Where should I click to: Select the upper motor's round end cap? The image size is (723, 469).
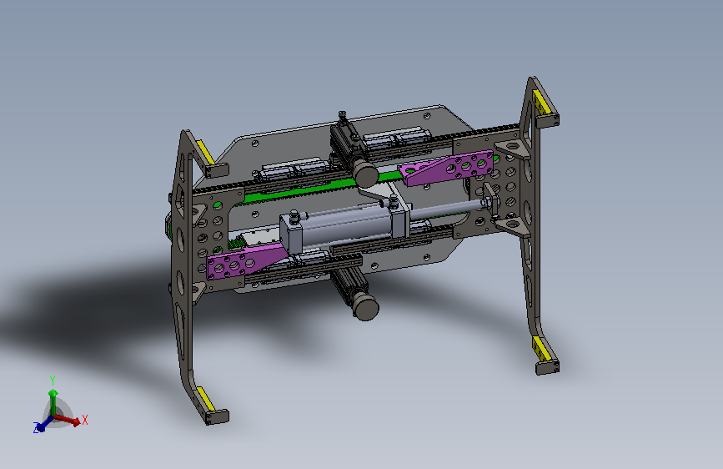[x=365, y=173]
